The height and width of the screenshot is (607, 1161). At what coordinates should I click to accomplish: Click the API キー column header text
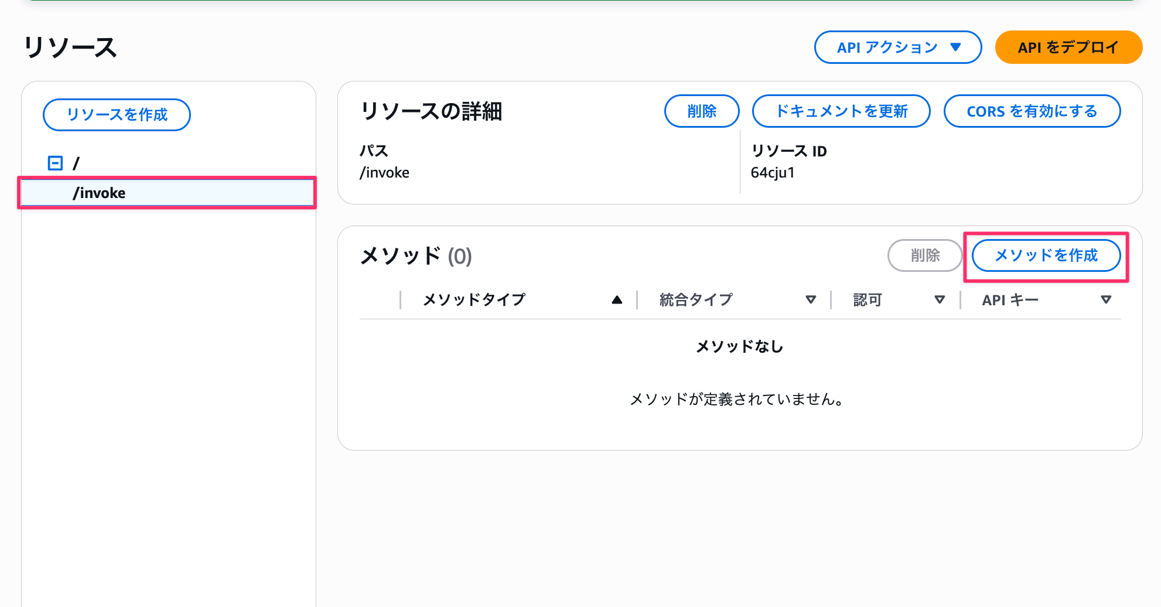(1010, 300)
